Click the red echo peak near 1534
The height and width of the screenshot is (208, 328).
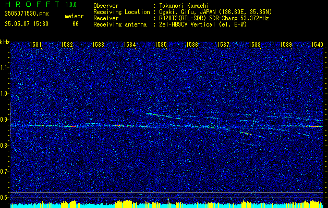coord(126,126)
